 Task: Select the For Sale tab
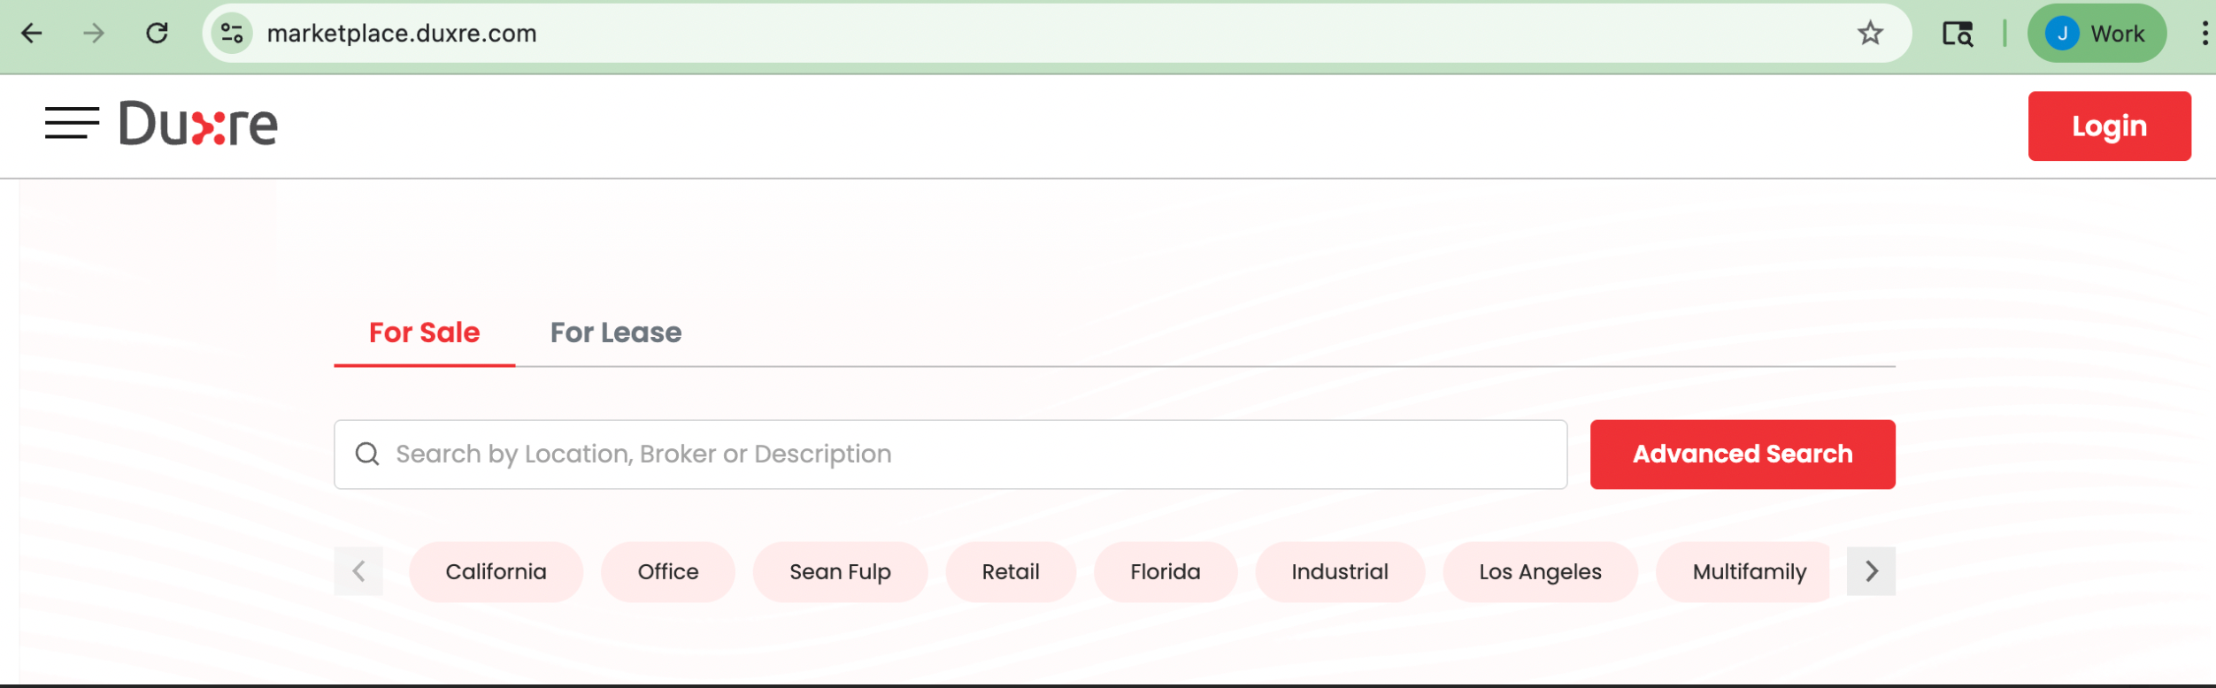coord(425,333)
